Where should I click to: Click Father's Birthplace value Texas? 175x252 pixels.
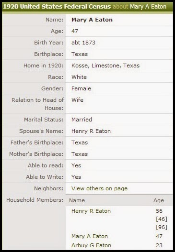80,142
